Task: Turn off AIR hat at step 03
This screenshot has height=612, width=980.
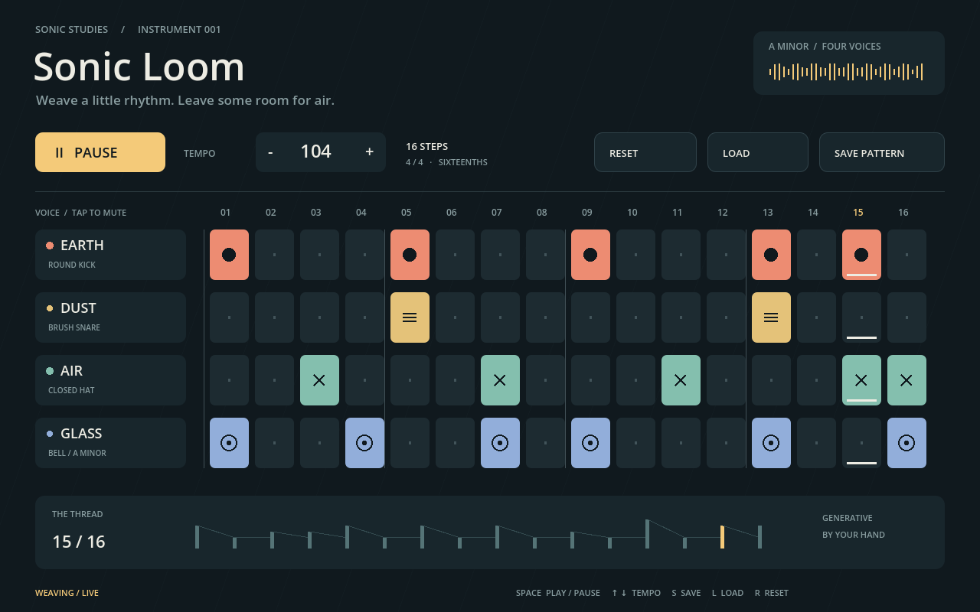Action: point(319,380)
